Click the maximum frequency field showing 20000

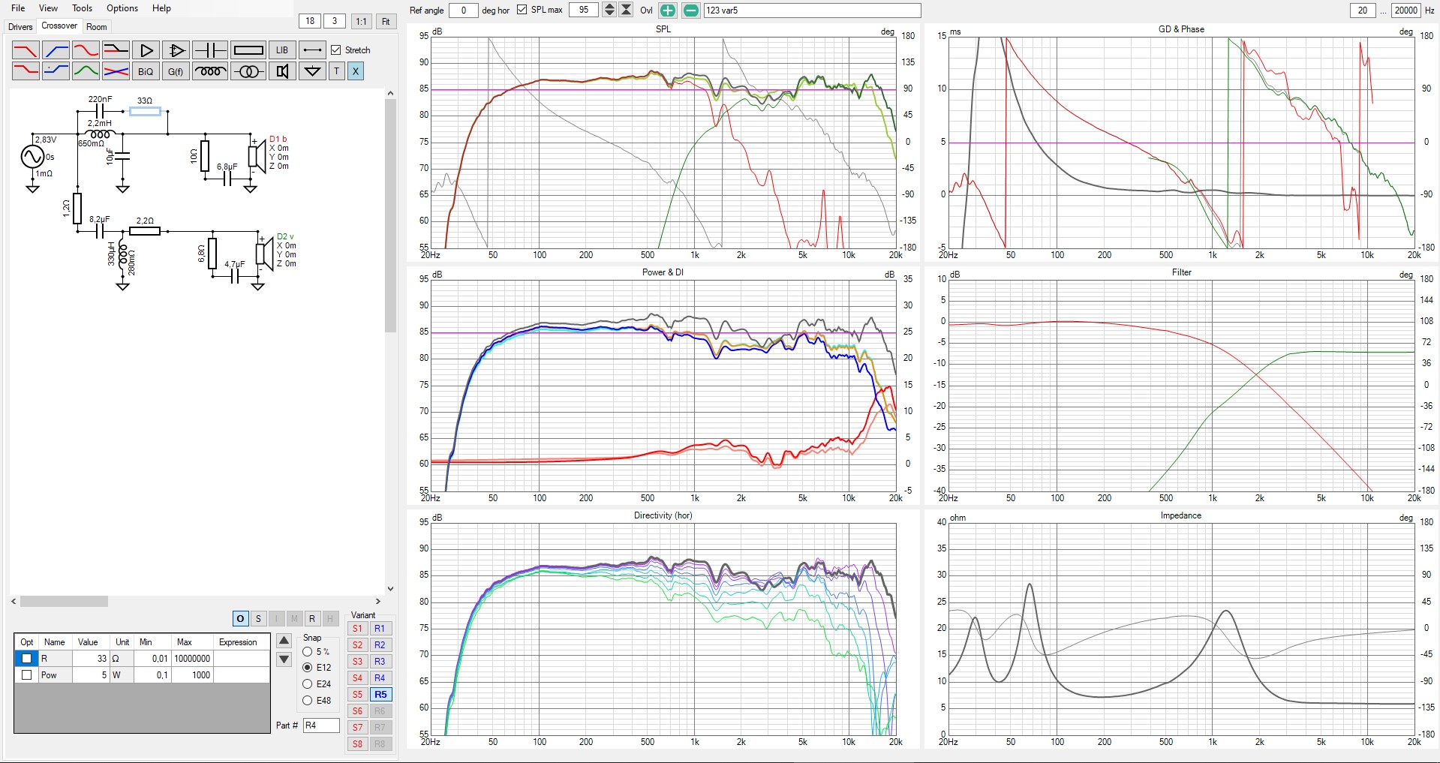pos(1405,10)
